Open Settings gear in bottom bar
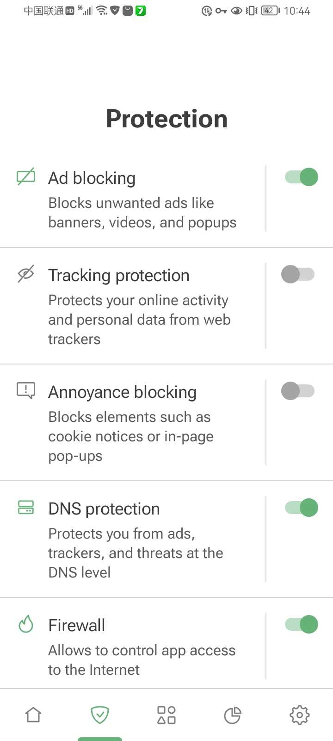 coord(299,715)
